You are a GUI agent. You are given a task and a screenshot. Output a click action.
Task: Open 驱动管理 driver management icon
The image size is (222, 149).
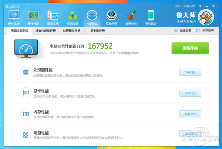click(x=112, y=15)
